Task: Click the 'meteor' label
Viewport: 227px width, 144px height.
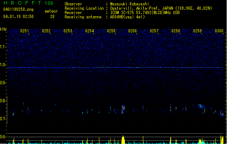Action: click(x=51, y=11)
